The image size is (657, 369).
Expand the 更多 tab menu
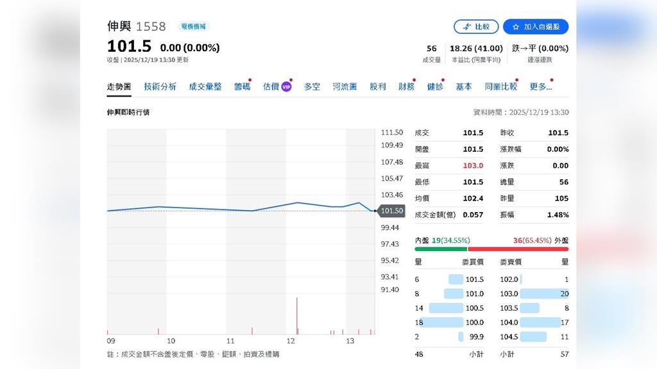[540, 86]
